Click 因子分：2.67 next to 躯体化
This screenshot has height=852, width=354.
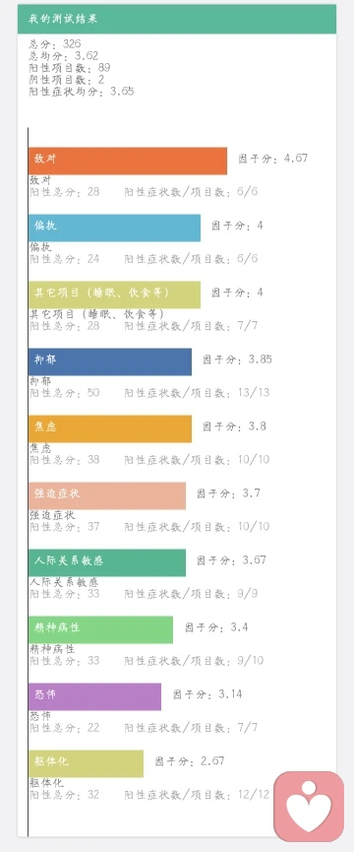tap(190, 761)
